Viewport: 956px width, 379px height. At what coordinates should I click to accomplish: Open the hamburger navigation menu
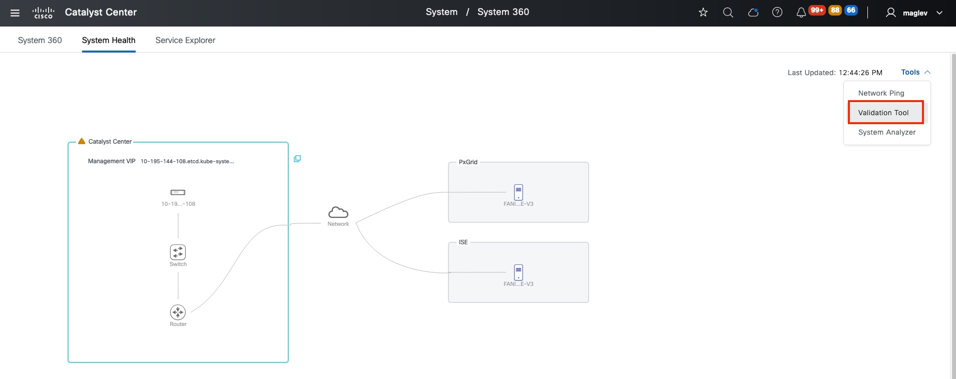coord(15,13)
